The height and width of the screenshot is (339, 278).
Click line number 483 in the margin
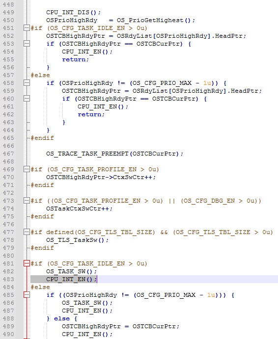pyautogui.click(x=8, y=279)
